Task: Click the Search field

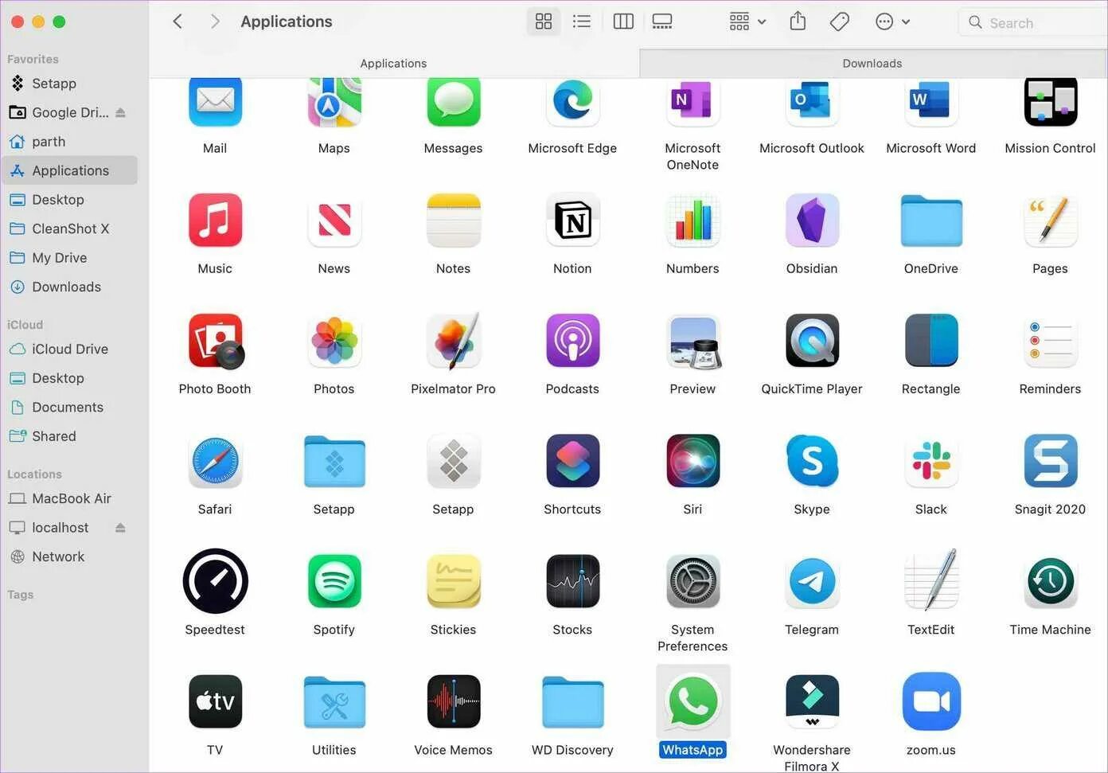Action: pyautogui.click(x=1032, y=22)
